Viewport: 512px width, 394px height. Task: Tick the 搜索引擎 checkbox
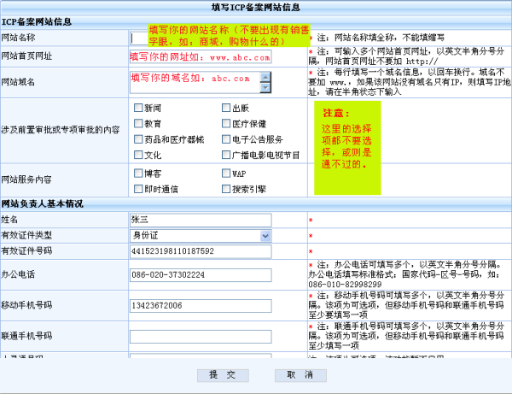(226, 188)
